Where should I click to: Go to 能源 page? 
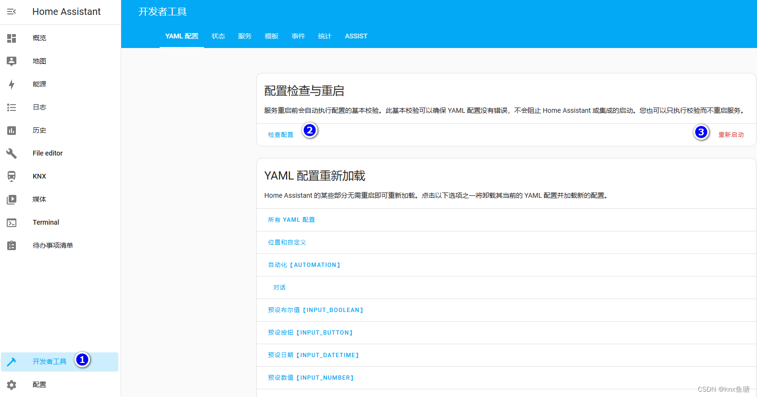click(60, 84)
